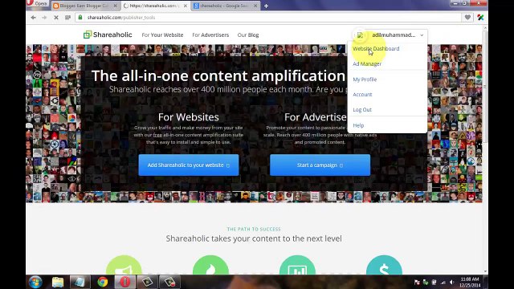Open Help from the account menu

pyautogui.click(x=358, y=125)
